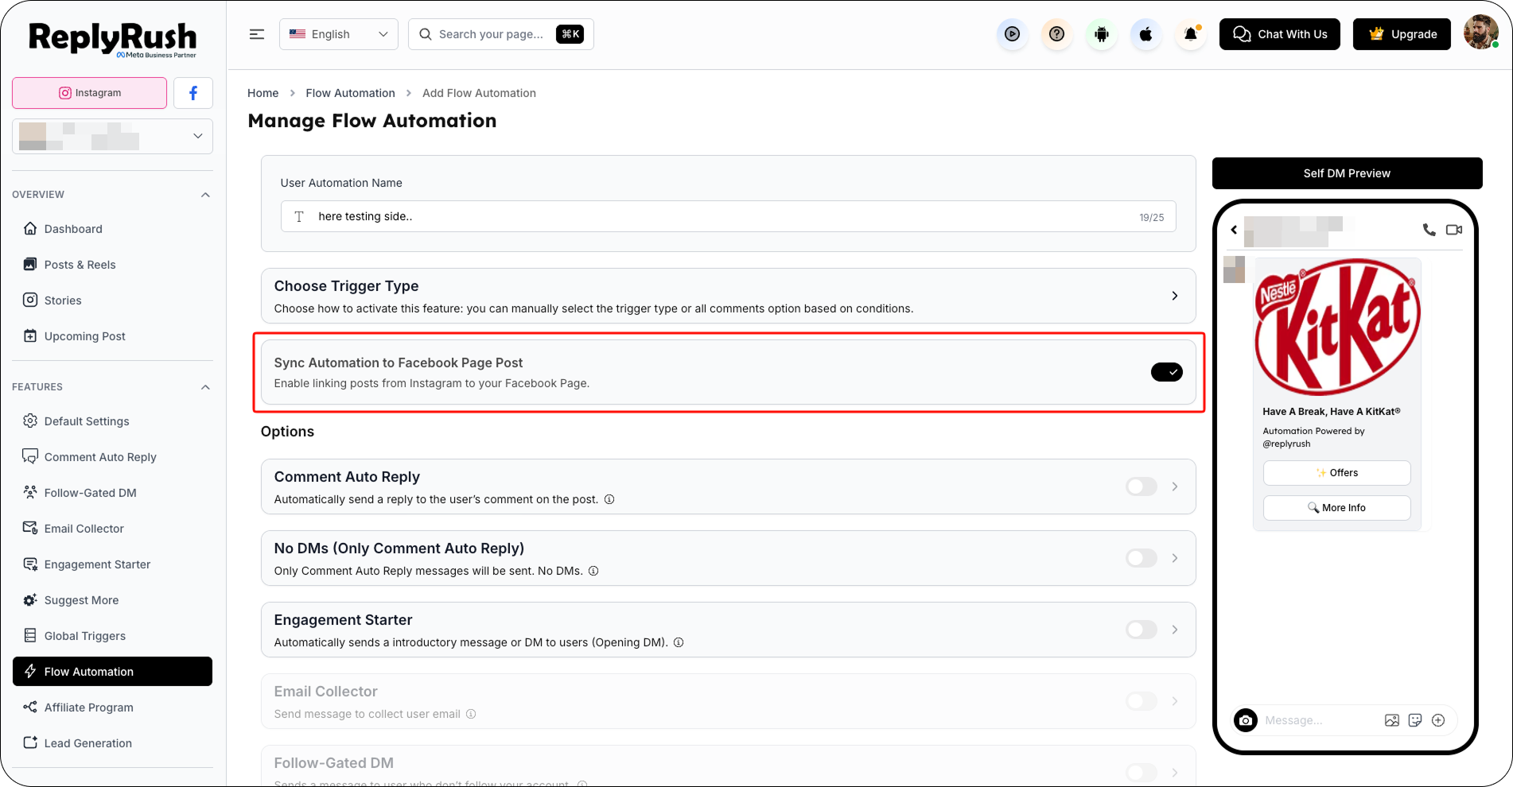
Task: Open Suggest More in the sidebar
Action: (x=113, y=600)
